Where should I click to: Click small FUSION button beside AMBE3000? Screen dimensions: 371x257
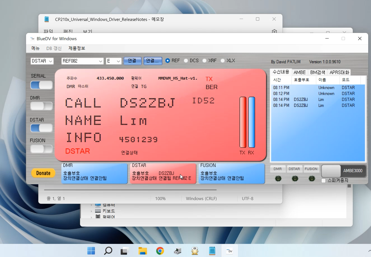311,169
